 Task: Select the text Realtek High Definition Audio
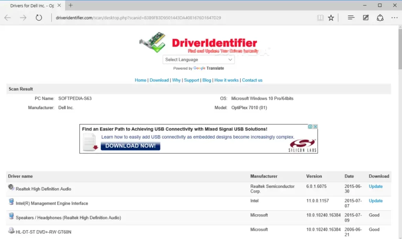point(43,189)
